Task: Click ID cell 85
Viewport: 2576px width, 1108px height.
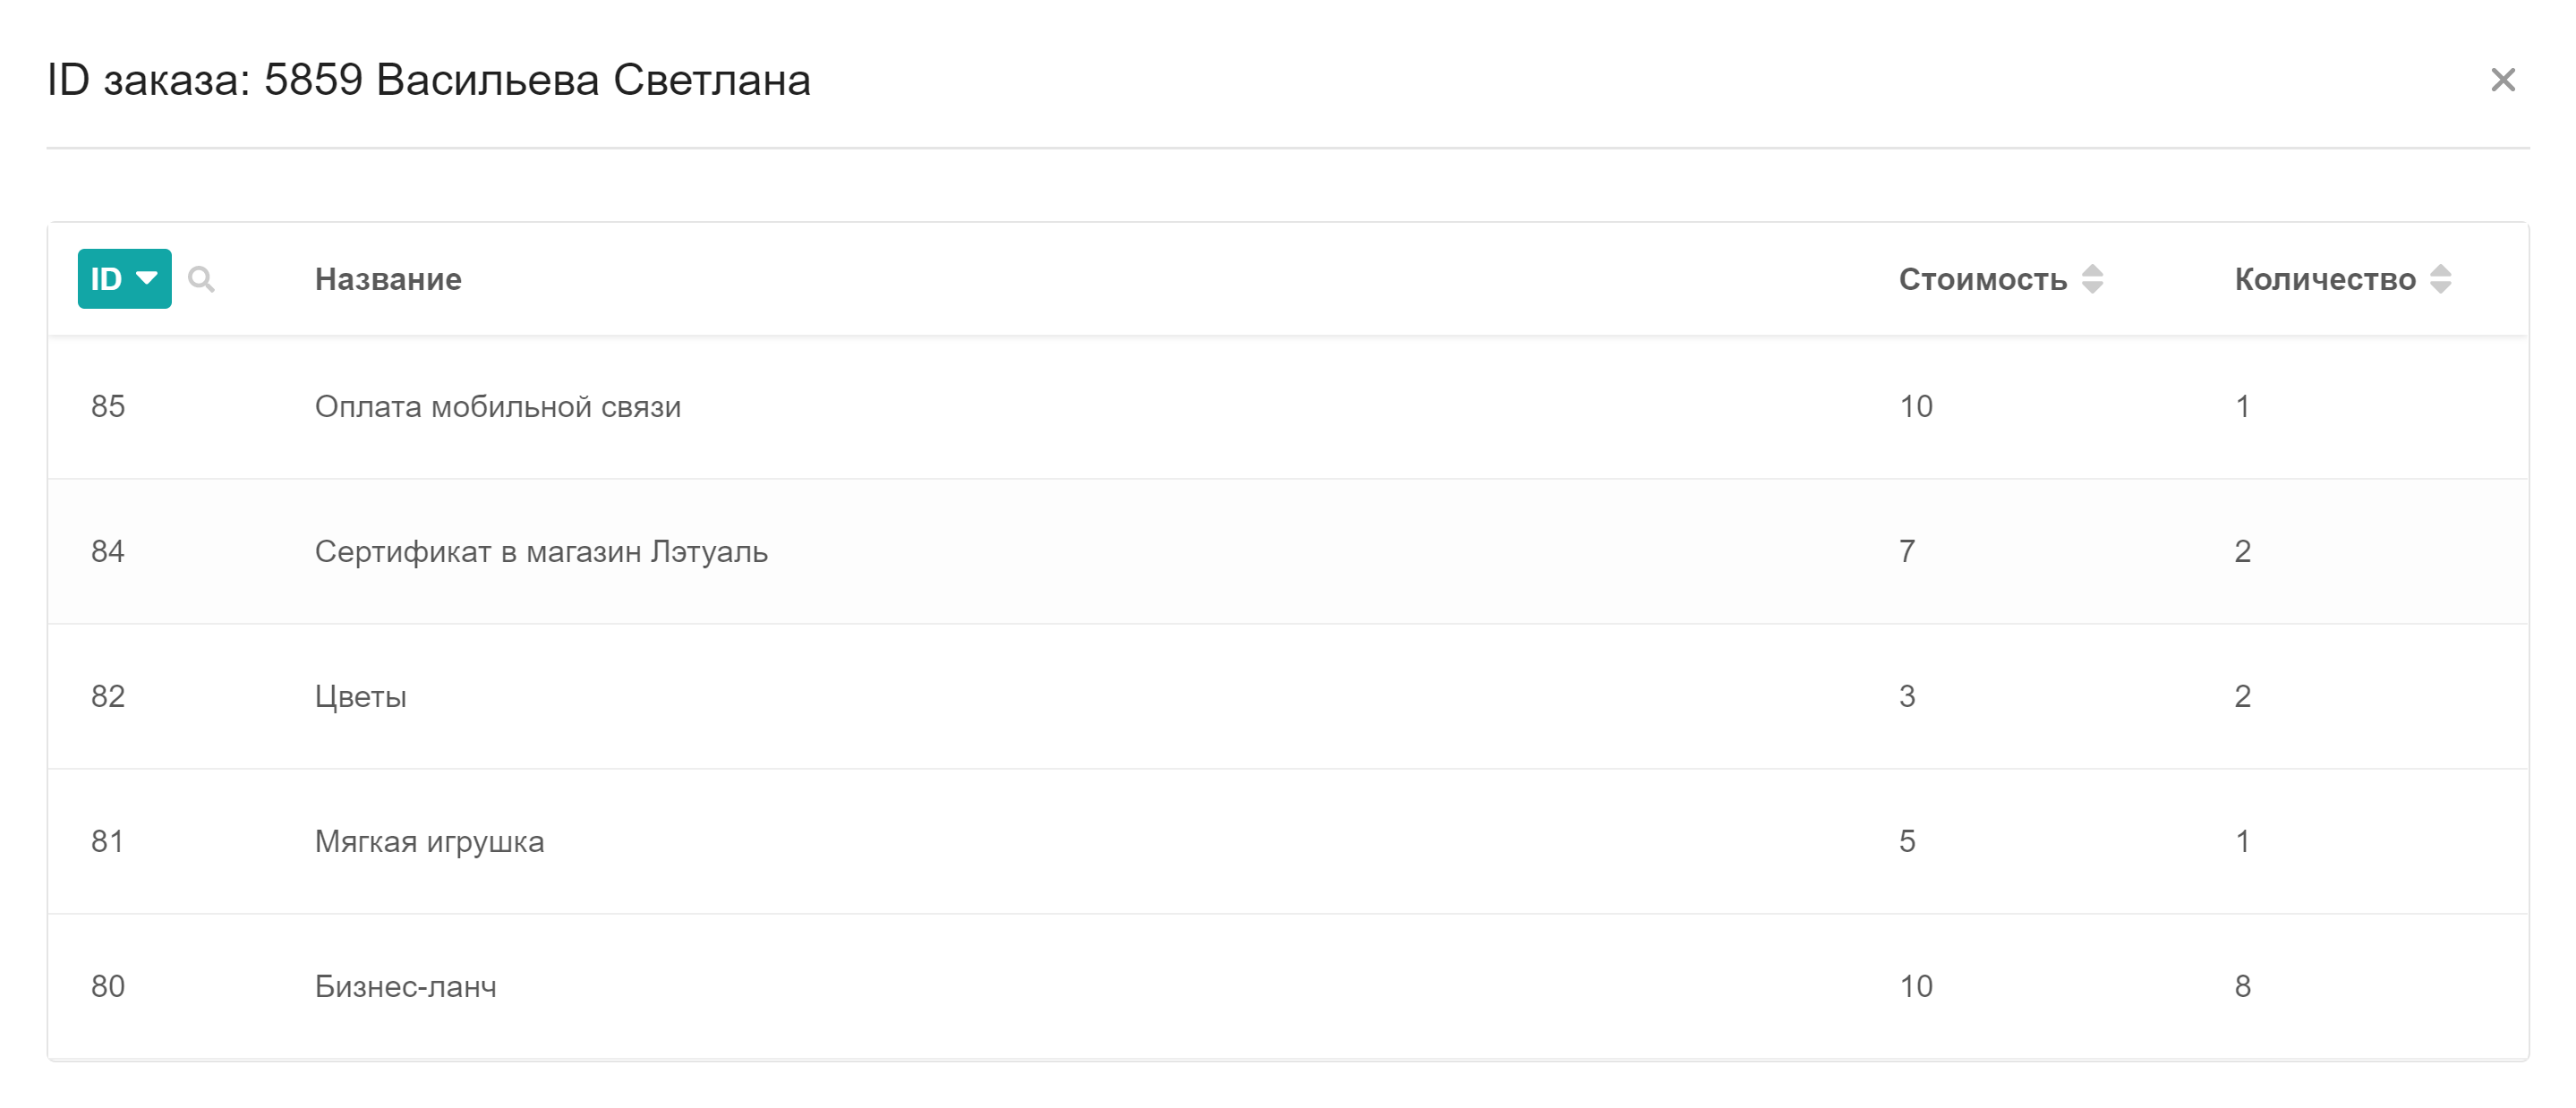Action: click(108, 407)
